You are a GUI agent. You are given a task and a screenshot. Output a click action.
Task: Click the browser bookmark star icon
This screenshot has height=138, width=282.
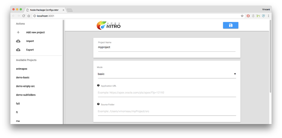[242, 16]
